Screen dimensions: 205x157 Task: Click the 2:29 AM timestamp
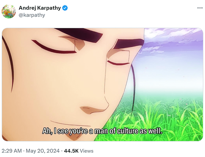tap(12, 151)
